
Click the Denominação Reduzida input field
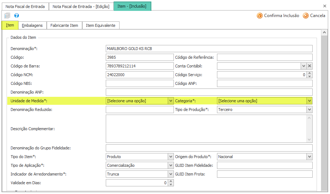tap(139, 110)
